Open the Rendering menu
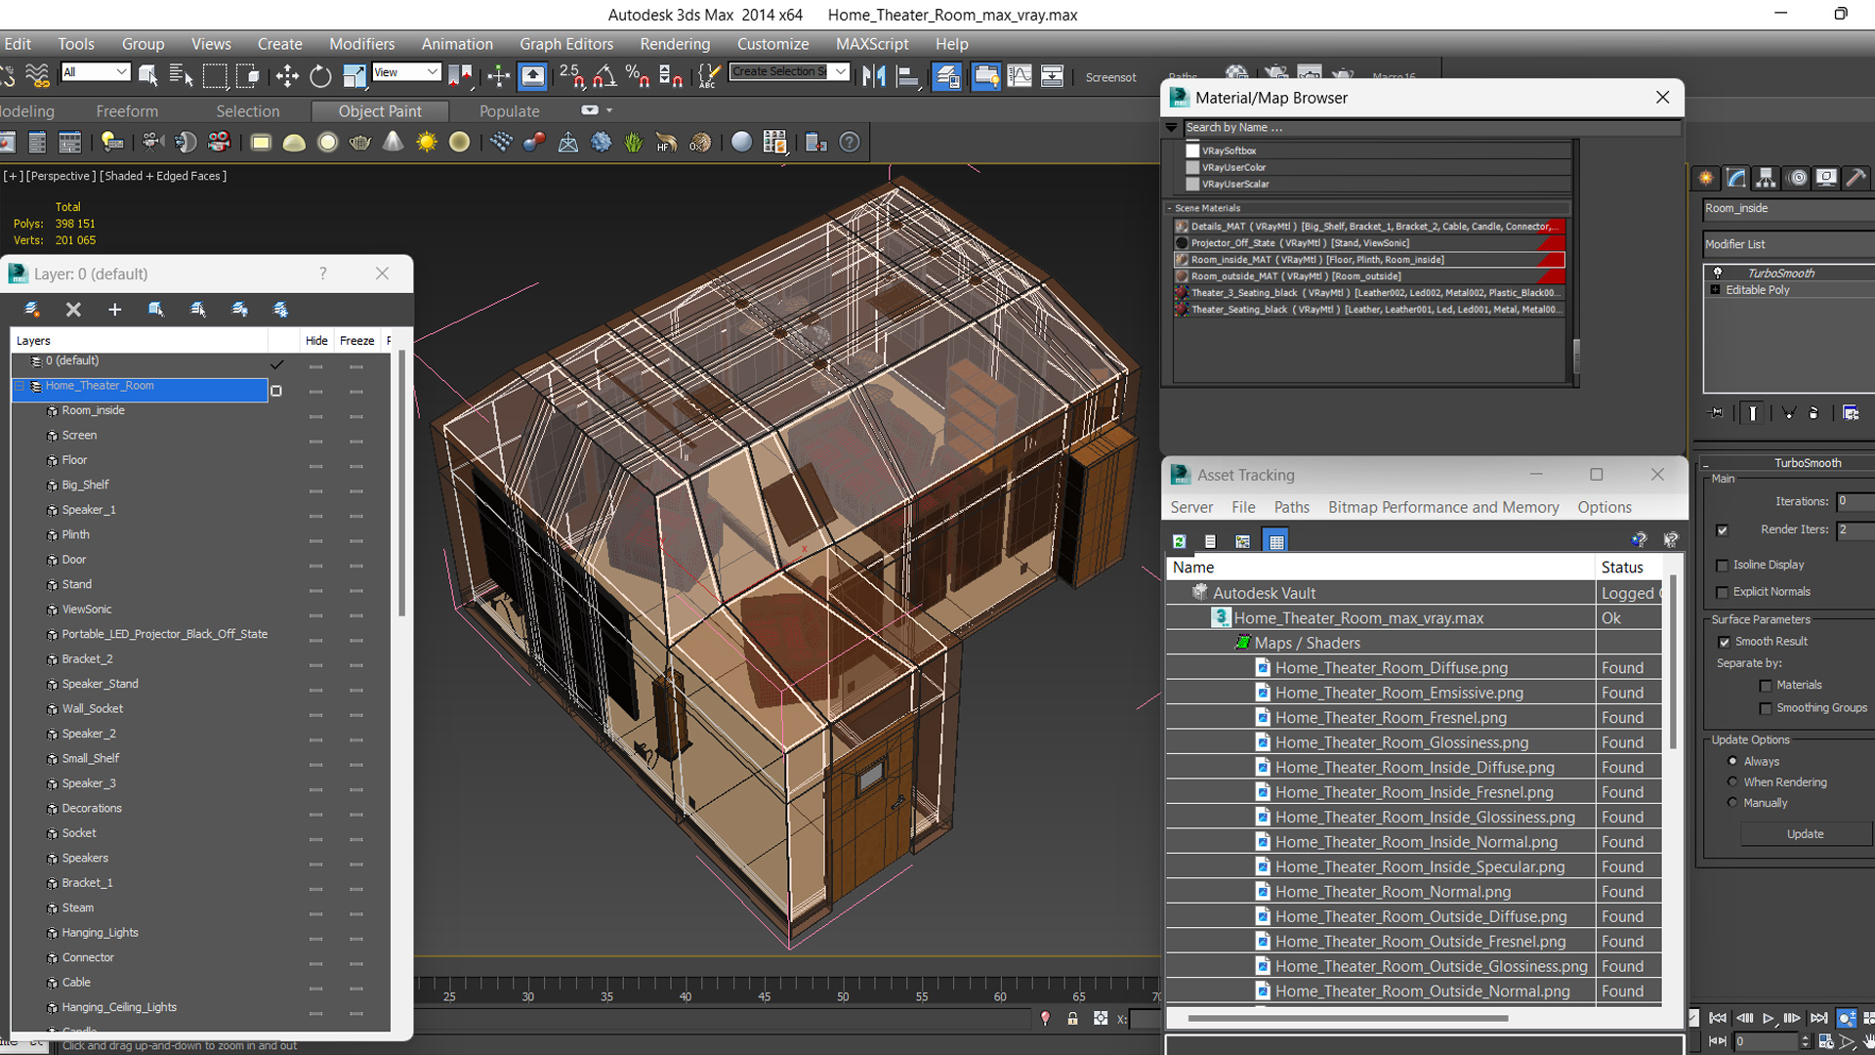The image size is (1875, 1055). (x=675, y=44)
